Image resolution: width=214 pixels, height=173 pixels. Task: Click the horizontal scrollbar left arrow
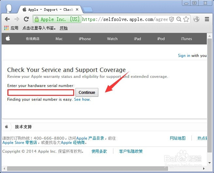coord(4,169)
